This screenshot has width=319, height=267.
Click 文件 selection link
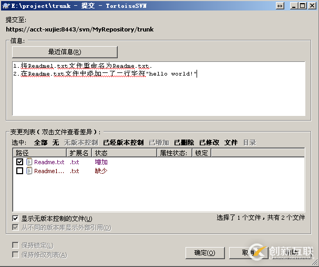231,143
